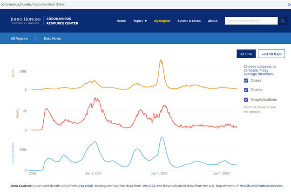291x194 pixels.
Task: Open the Data Notes tab
Action: pyautogui.click(x=53, y=39)
